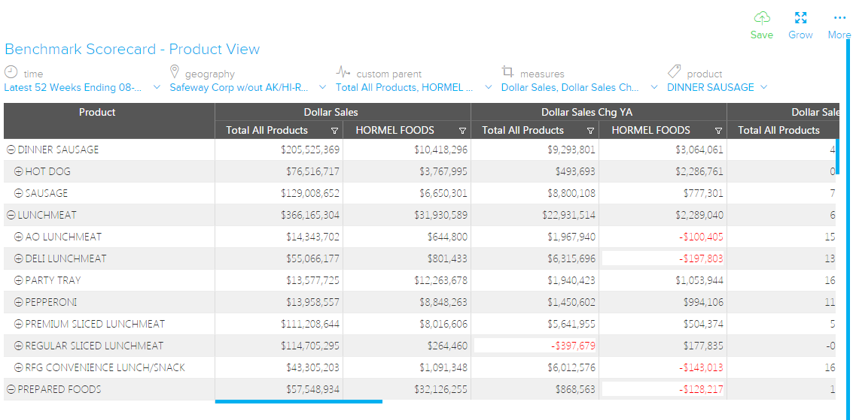
Task: Click the Grow expand icon
Action: point(800,18)
